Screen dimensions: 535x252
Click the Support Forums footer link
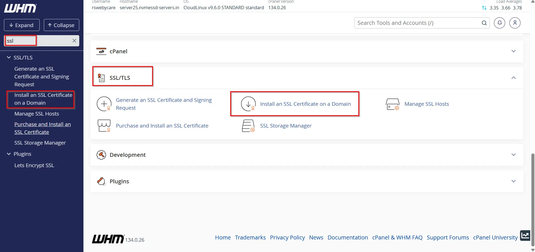pos(448,237)
